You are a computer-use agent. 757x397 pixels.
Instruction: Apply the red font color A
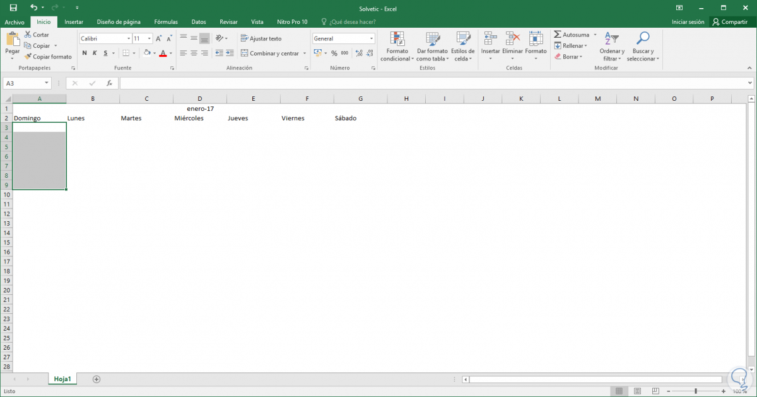click(163, 54)
